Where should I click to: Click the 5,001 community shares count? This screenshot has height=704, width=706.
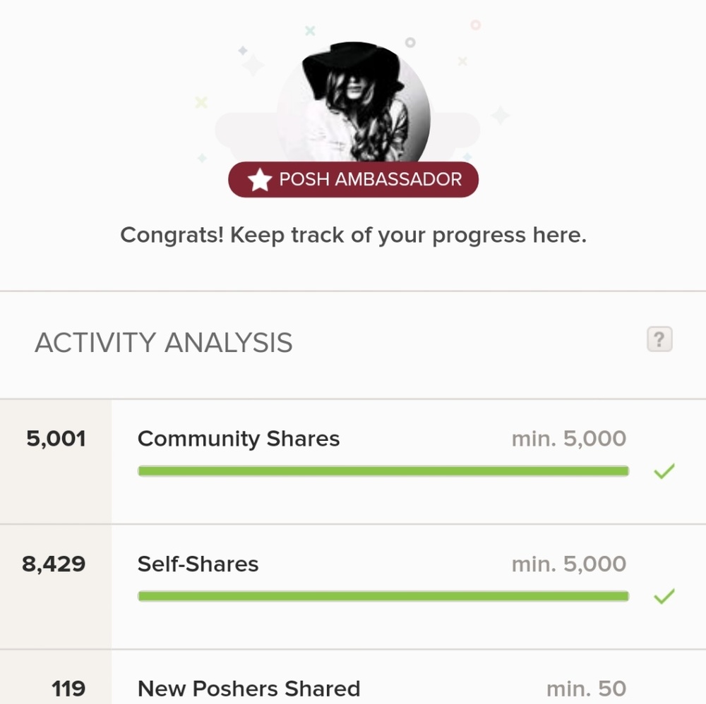click(56, 439)
